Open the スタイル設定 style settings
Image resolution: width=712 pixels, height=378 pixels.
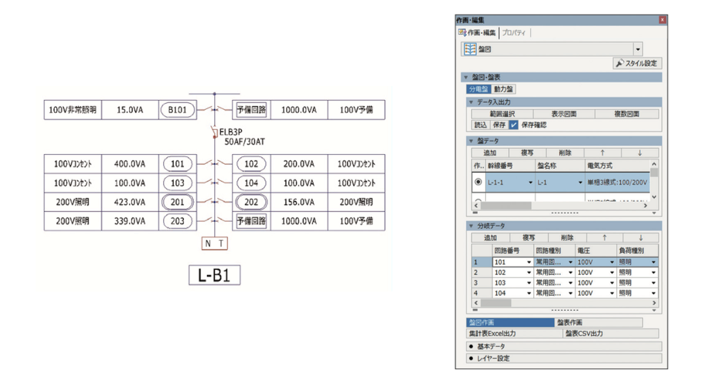click(x=636, y=64)
